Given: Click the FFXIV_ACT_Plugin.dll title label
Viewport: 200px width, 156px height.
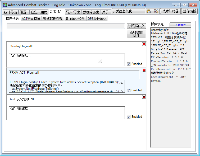Looking at the screenshot, I should (x=25, y=73).
